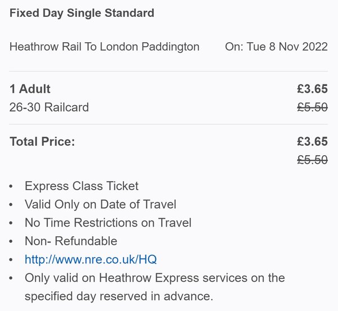Click the bullet point before the nre link
Image resolution: width=338 pixels, height=311 pixels.
(11, 260)
